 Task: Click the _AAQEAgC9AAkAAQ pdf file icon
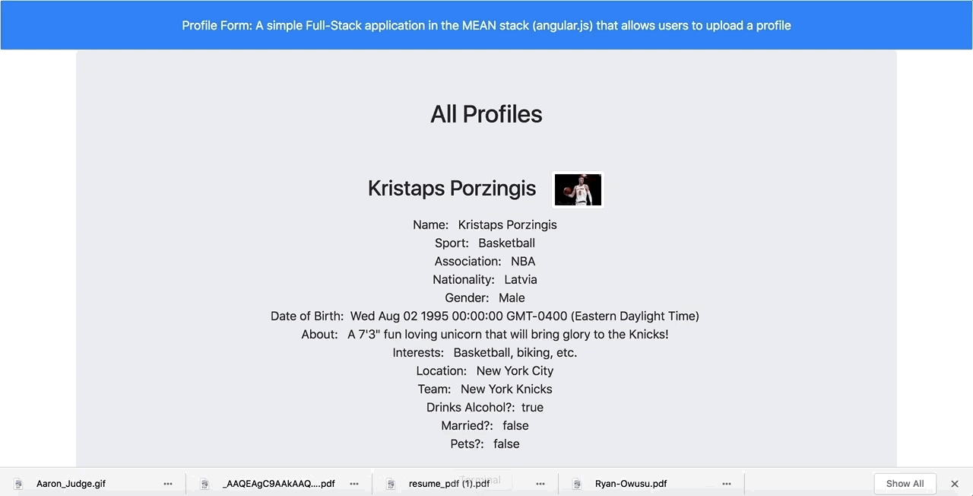click(204, 484)
